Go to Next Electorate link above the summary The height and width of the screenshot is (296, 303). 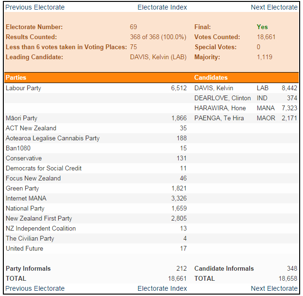pyautogui.click(x=274, y=7)
